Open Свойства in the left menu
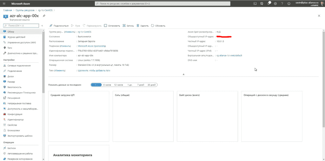 pos(21,125)
